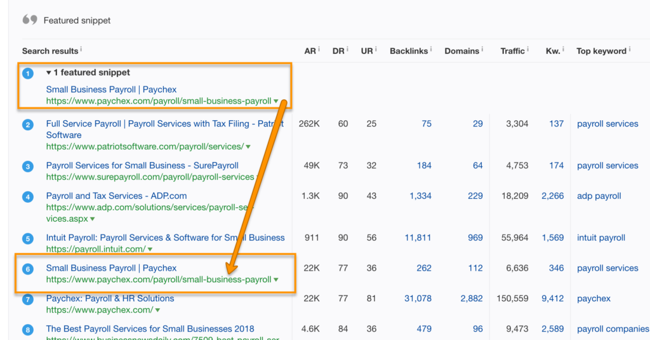The width and height of the screenshot is (650, 340).
Task: Click Domains value 29 for Patriot Software
Action: (478, 124)
